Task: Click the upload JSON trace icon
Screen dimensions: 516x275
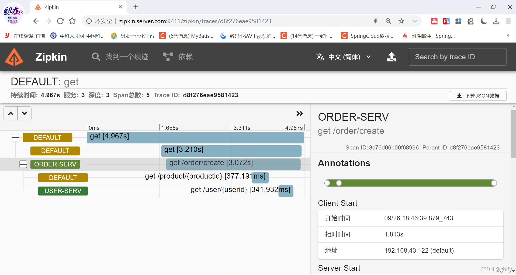Action: coord(392,57)
